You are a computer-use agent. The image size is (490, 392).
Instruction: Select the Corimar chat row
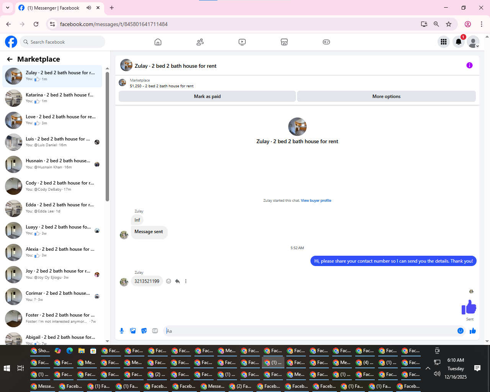coord(52,296)
